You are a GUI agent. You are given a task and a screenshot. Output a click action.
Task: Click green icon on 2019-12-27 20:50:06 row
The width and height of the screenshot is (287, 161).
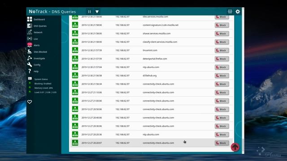pos(75,109)
